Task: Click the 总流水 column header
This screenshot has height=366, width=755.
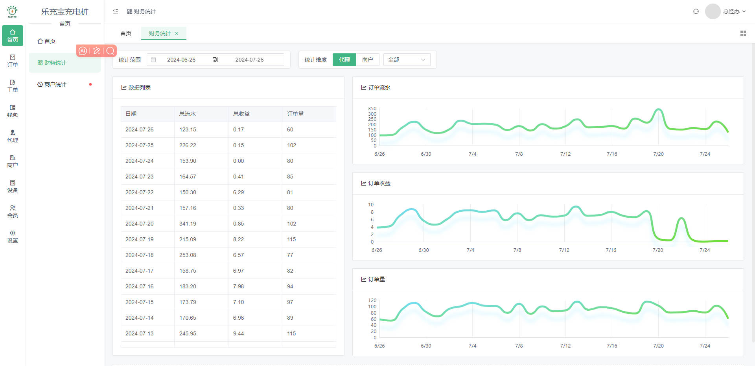Action: pos(201,114)
